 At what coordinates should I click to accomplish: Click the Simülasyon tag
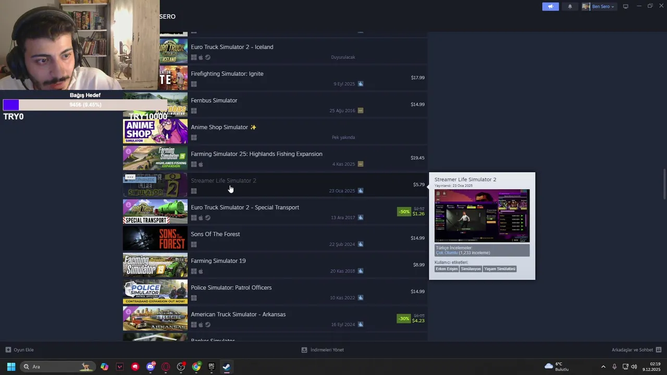pyautogui.click(x=471, y=269)
